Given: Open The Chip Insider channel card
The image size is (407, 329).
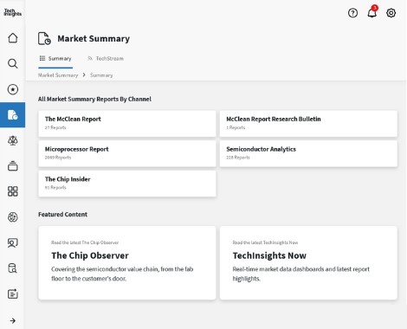Looking at the screenshot, I should (127, 184).
